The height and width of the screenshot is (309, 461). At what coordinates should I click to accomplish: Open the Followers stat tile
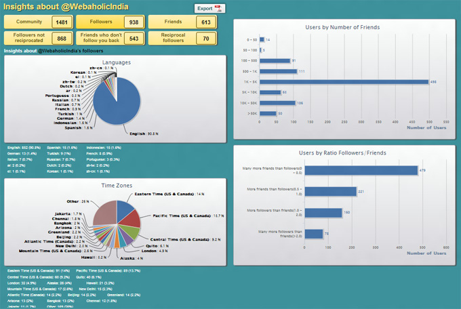111,22
